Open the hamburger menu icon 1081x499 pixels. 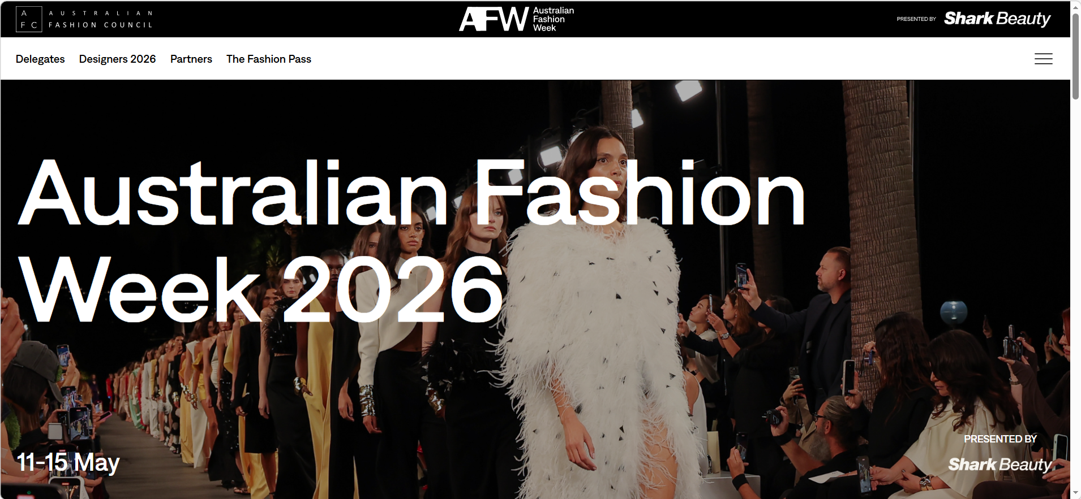click(x=1043, y=59)
